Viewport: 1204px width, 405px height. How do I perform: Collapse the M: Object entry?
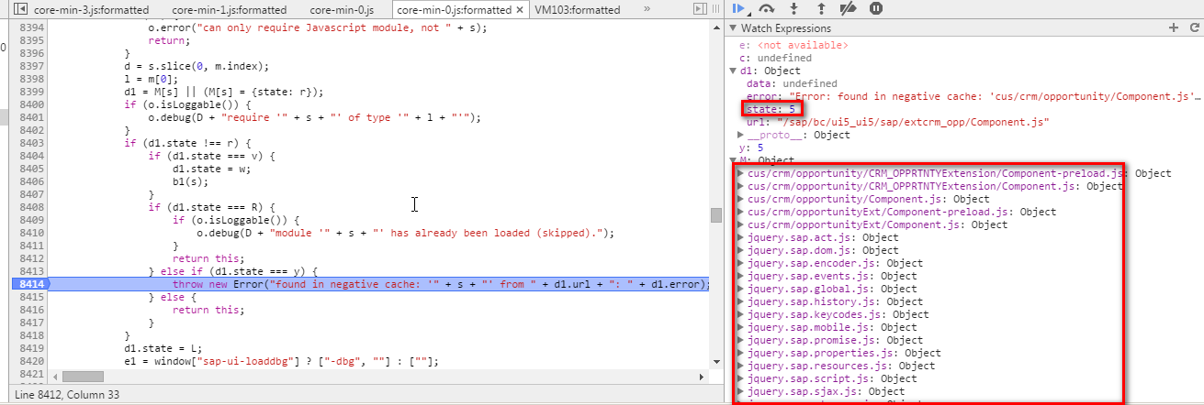[732, 160]
